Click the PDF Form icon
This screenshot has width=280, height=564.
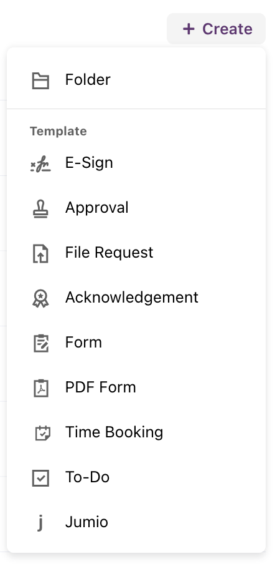41,388
